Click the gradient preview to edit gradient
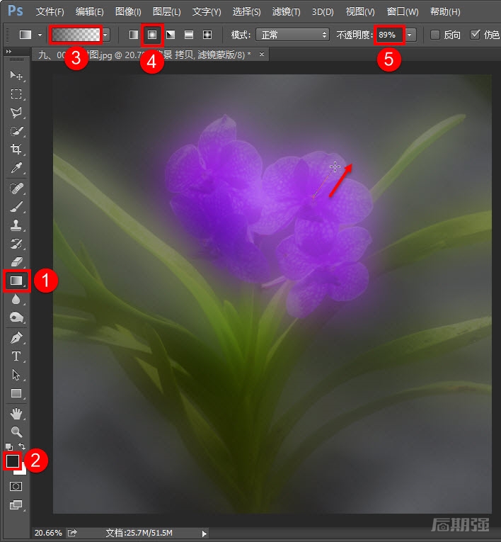 pos(76,35)
